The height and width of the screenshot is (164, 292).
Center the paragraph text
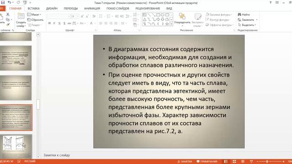pos(106,23)
